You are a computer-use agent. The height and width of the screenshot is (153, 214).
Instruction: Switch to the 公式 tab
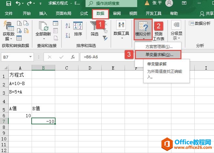click(84, 13)
